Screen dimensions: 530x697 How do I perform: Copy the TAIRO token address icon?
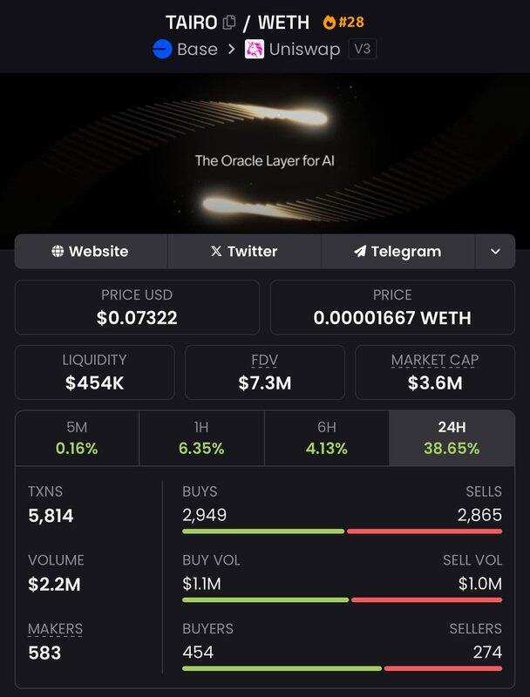tap(229, 22)
